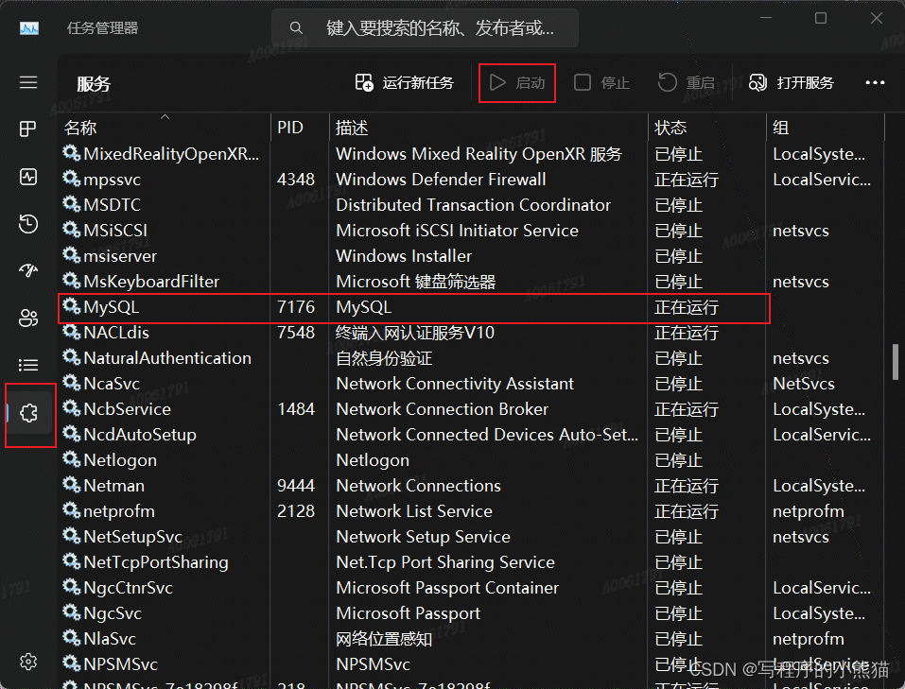905x689 pixels.
Task: Click the 停止 stop button
Action: [601, 82]
